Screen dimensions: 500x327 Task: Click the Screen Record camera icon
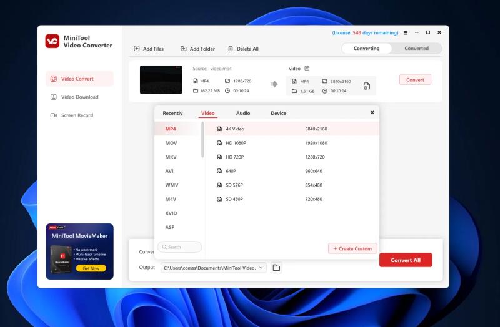(x=54, y=115)
